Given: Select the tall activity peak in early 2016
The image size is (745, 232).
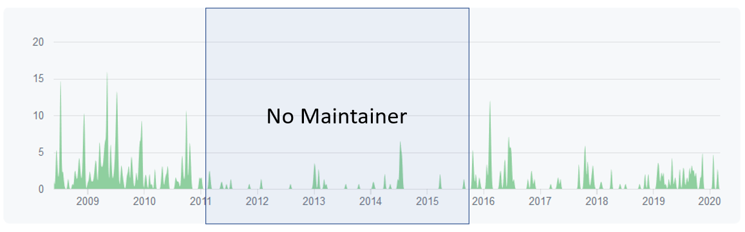Looking at the screenshot, I should pyautogui.click(x=490, y=145).
